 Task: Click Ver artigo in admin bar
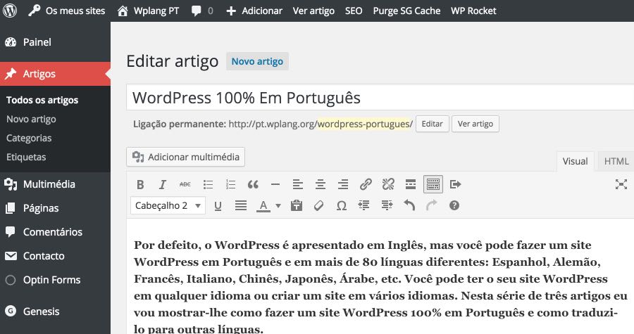(313, 11)
